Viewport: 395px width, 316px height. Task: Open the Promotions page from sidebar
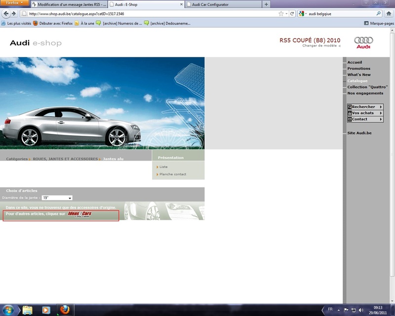pos(358,69)
